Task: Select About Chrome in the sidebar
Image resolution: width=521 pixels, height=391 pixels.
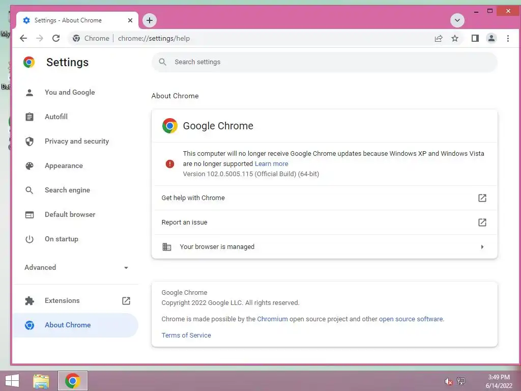Action: [x=76, y=325]
